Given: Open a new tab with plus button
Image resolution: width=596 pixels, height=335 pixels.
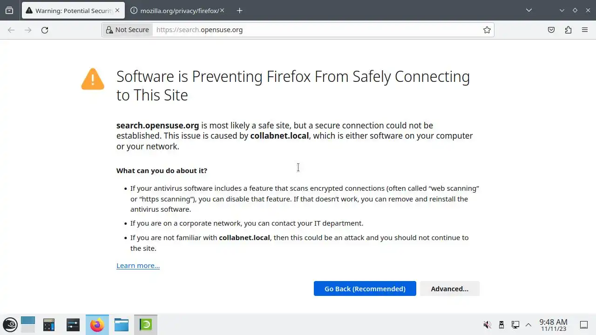Looking at the screenshot, I should click(239, 10).
